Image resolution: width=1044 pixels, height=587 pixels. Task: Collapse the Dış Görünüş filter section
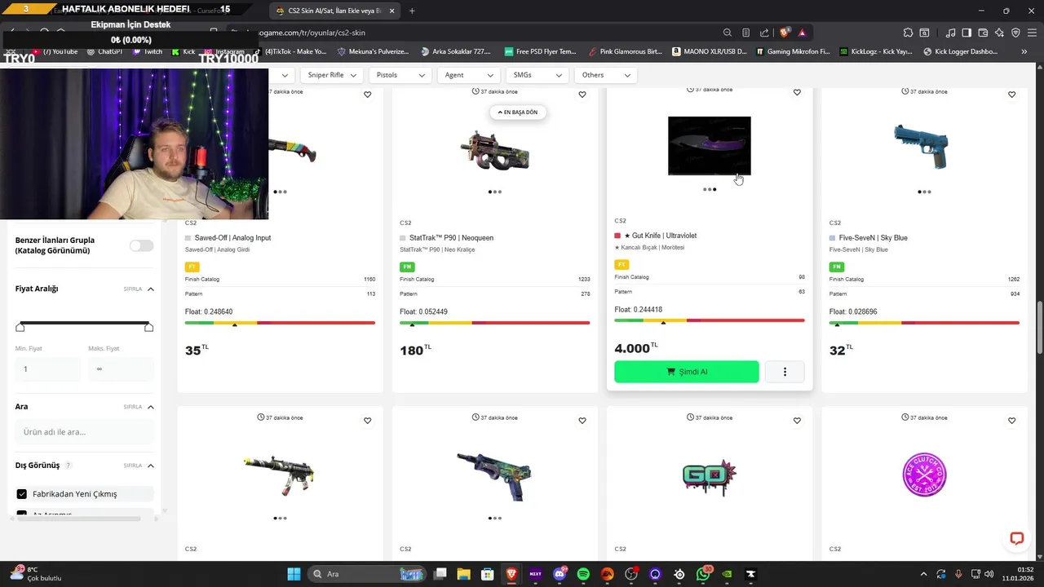point(150,466)
